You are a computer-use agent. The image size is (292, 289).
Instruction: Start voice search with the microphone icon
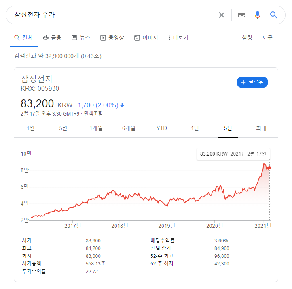tap(258, 15)
